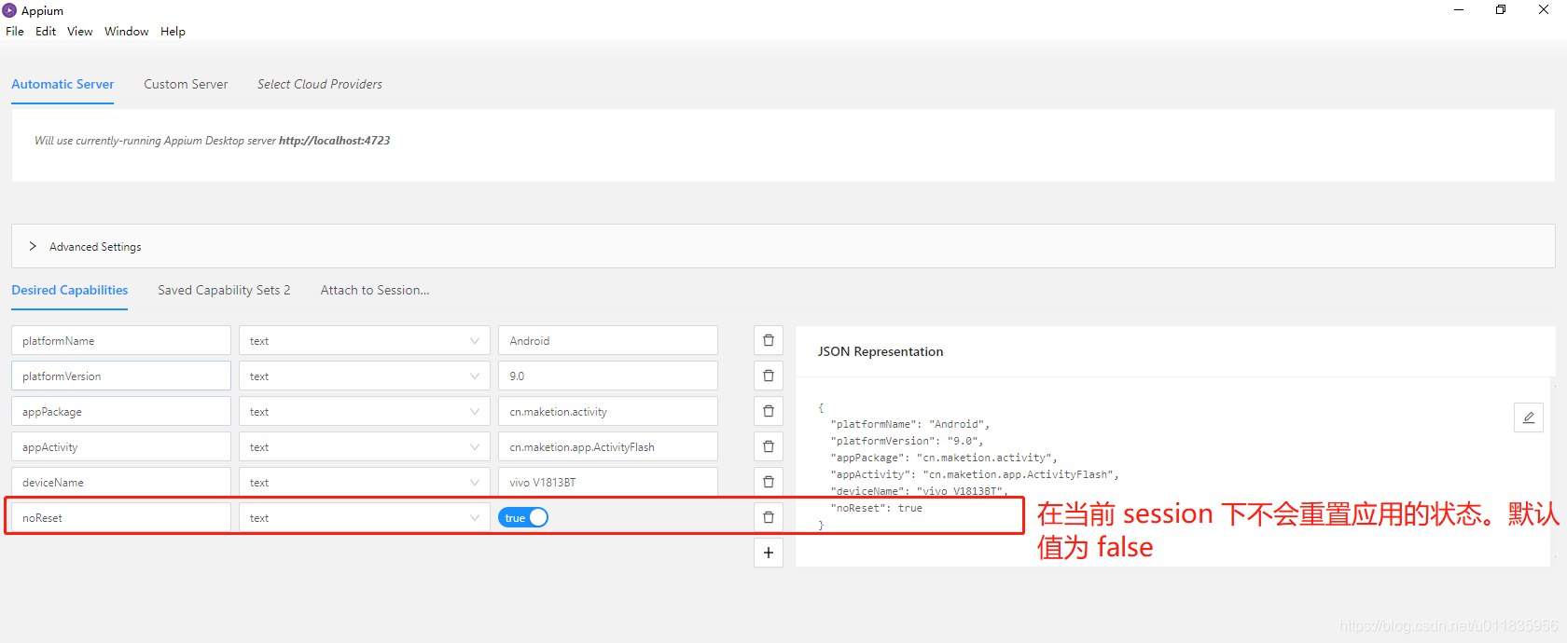Screen dimensions: 1567x643
Task: Click the "platformName": "Android" JSON line
Action: [x=910, y=424]
